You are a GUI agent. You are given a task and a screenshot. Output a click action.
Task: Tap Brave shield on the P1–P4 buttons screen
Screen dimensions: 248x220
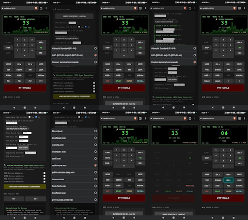(36, 8)
